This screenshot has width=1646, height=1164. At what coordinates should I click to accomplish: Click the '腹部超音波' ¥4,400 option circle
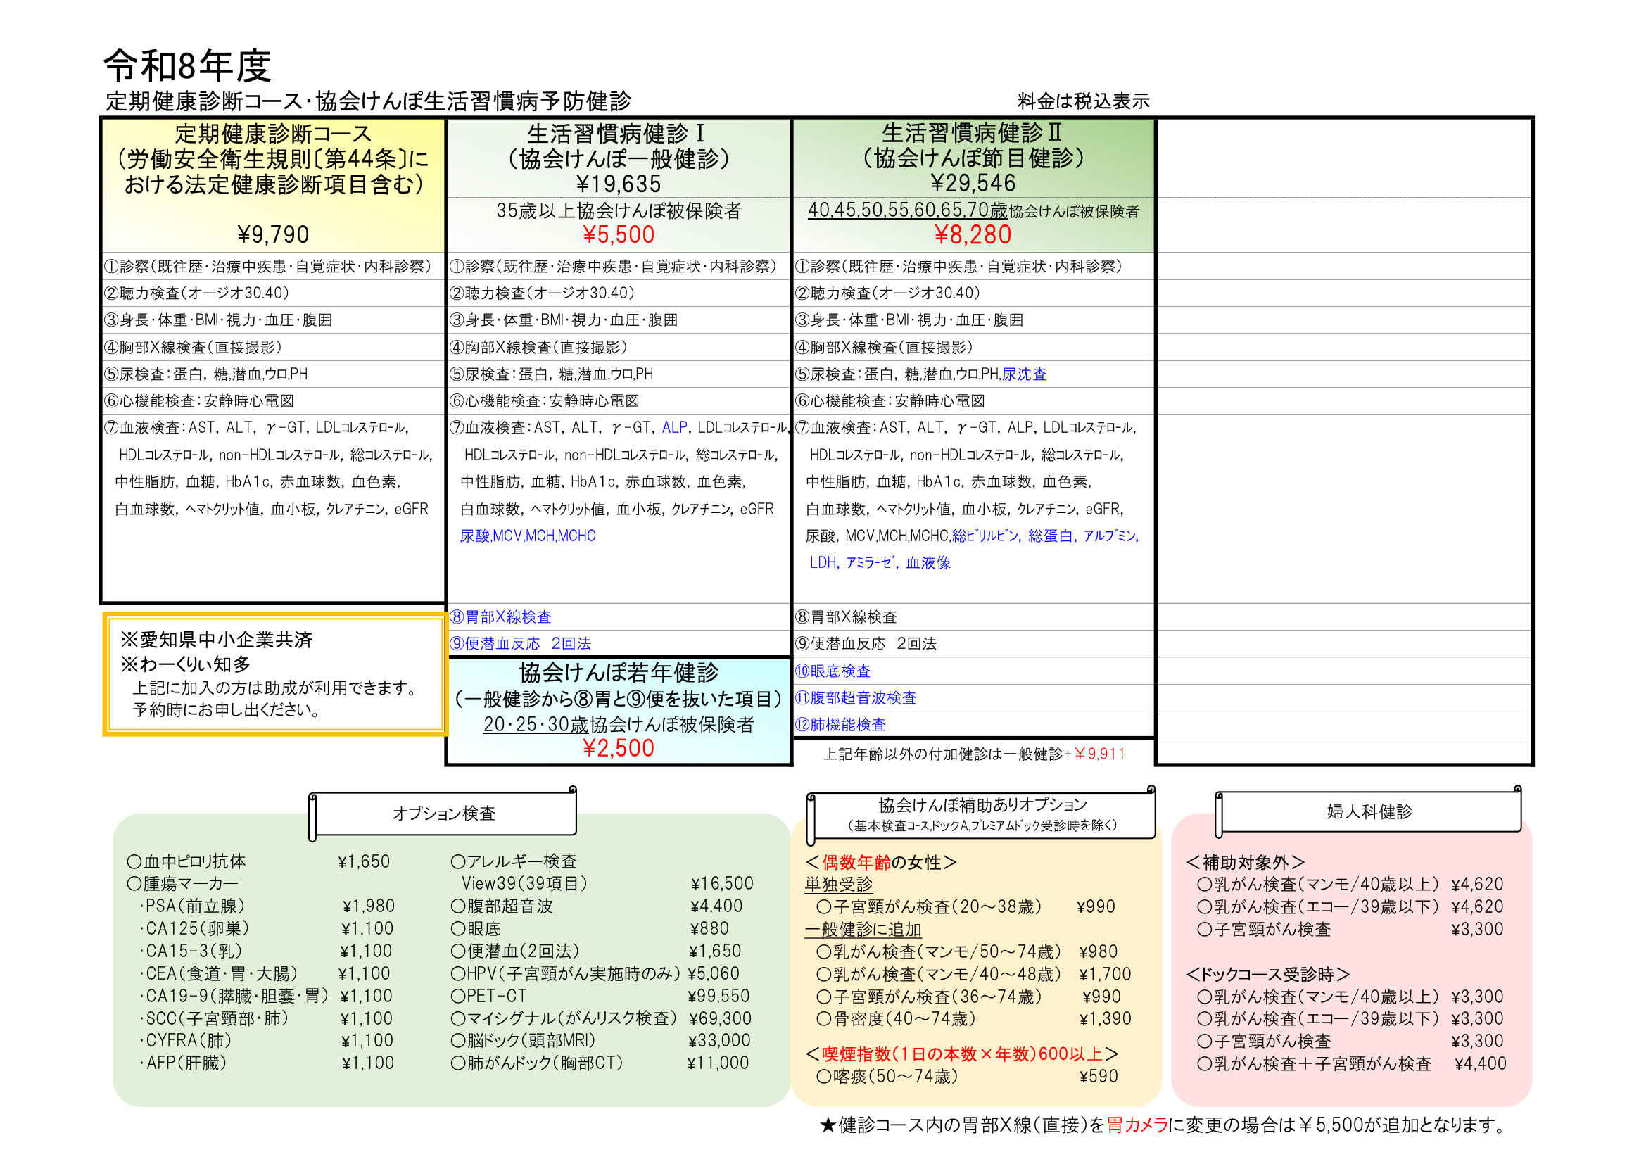pyautogui.click(x=458, y=906)
